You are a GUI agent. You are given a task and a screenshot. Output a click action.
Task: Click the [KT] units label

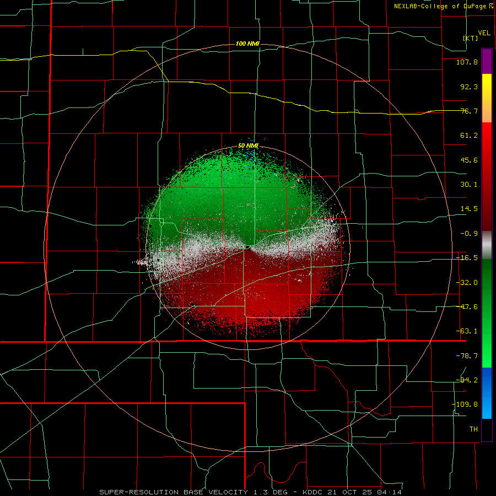click(470, 38)
